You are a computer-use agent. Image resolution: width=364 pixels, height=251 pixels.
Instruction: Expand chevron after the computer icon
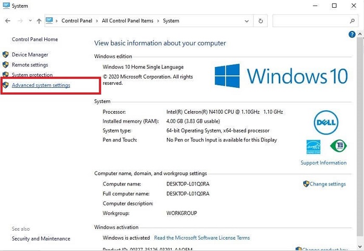pyautogui.click(x=56, y=21)
